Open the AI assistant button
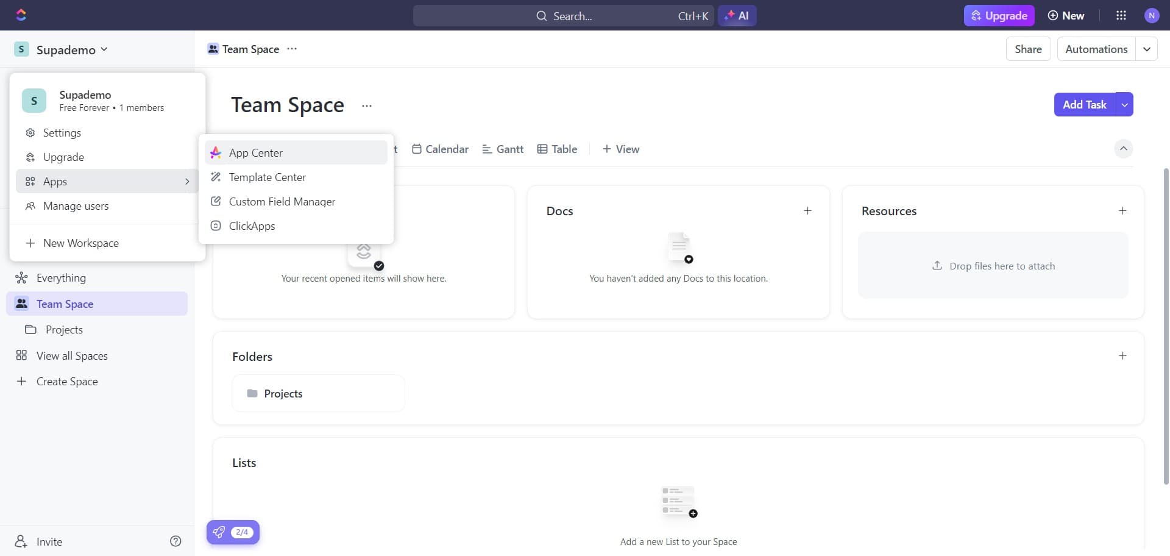1170x556 pixels. 737,16
